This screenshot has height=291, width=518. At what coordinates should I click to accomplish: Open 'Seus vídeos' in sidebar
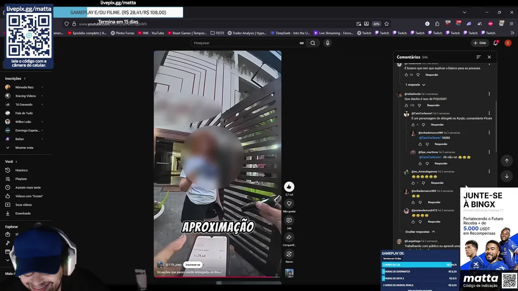pos(23,205)
